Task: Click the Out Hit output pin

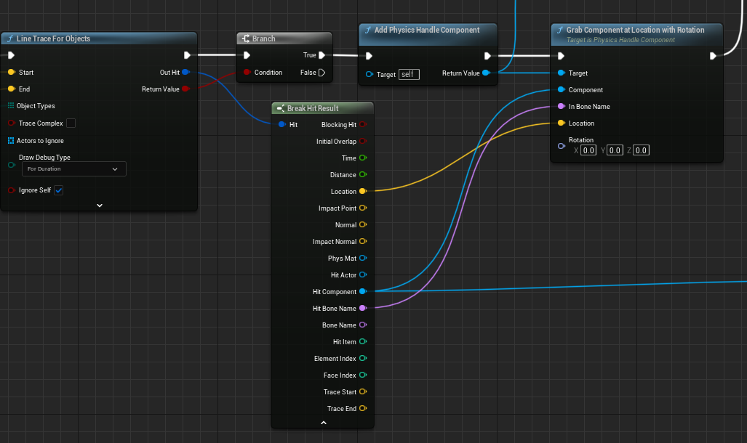Action: pyautogui.click(x=185, y=73)
